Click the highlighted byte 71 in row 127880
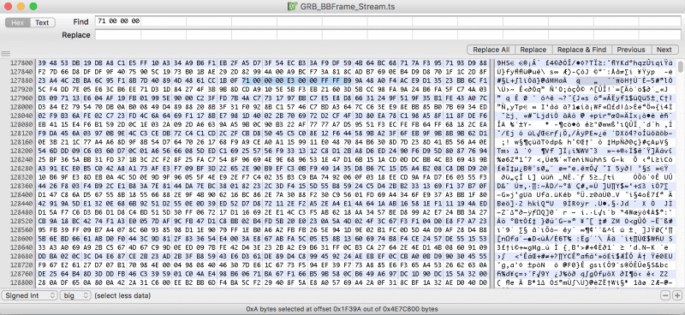Viewport: 685px width, 315px height. click(x=245, y=80)
